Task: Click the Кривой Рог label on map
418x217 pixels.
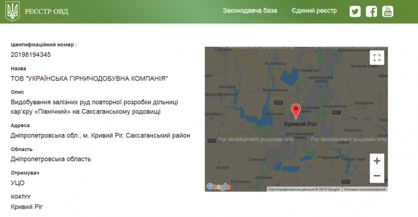Action: [300, 124]
